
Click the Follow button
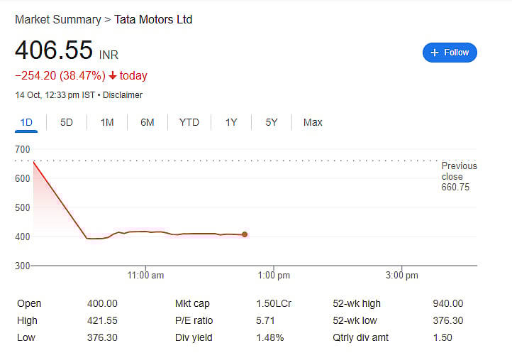(x=450, y=53)
